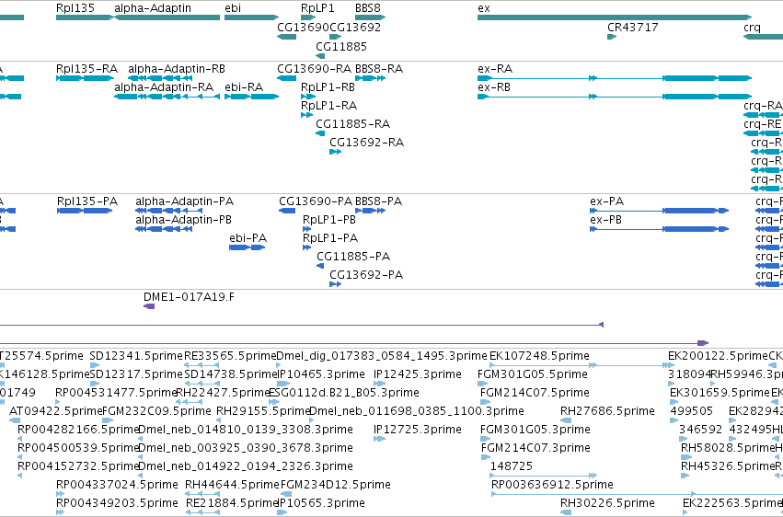Viewport: 783px width, 517px height.
Task: Select the AT09422.5prime EST label
Action: click(55, 411)
